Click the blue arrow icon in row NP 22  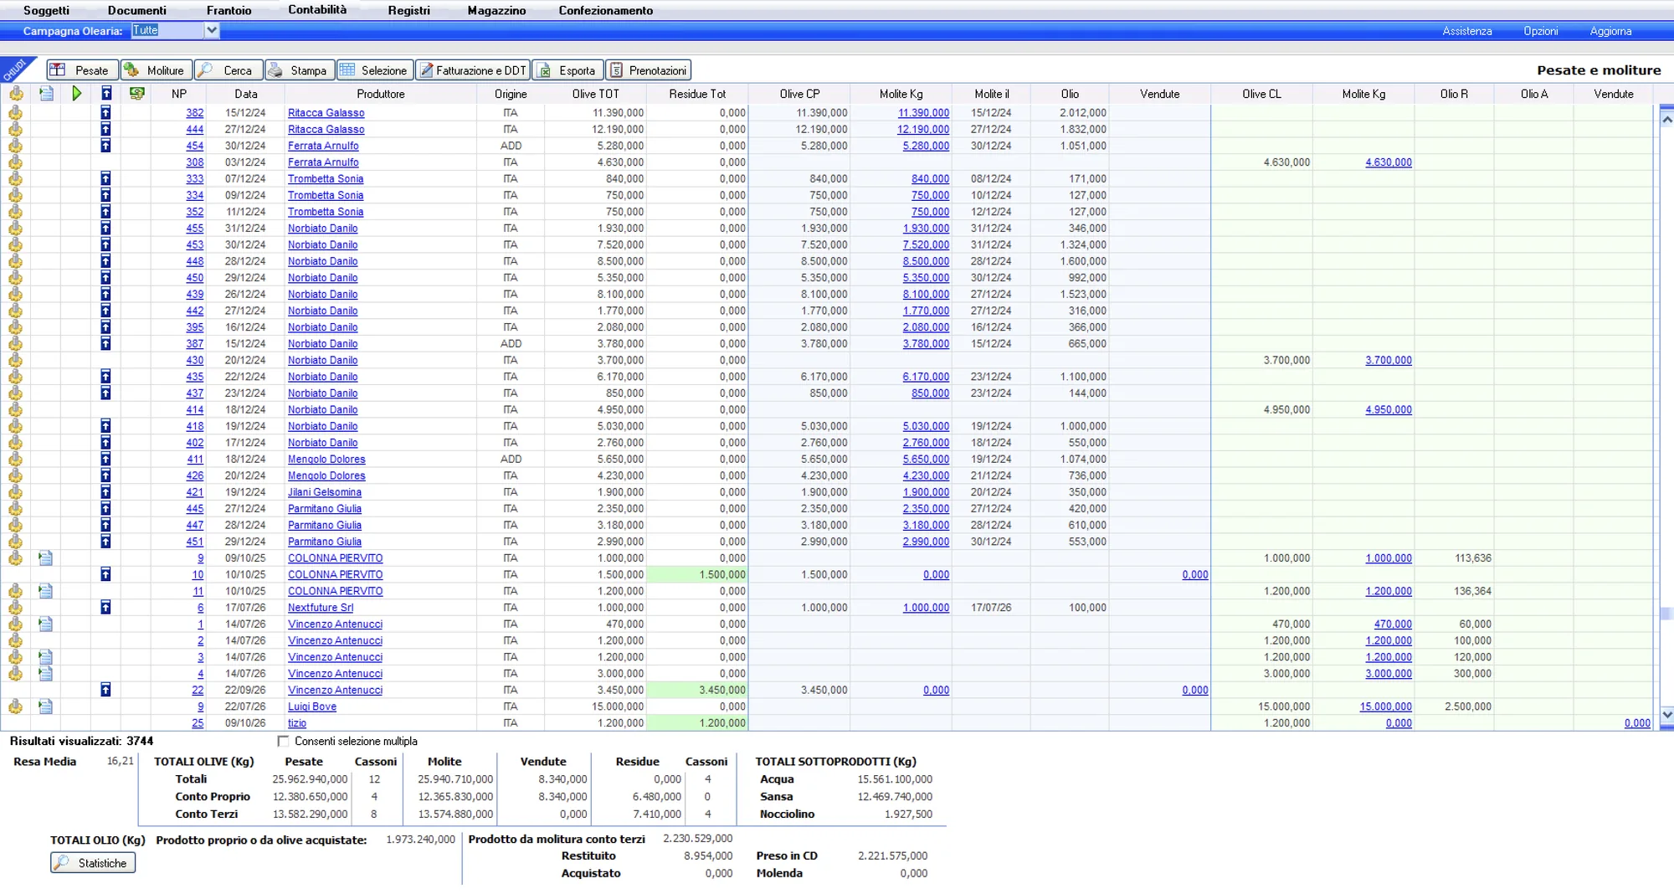point(105,690)
